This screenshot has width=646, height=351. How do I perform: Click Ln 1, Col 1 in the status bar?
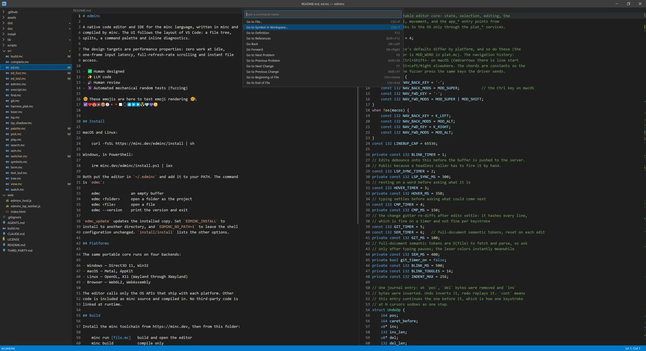click(633, 348)
